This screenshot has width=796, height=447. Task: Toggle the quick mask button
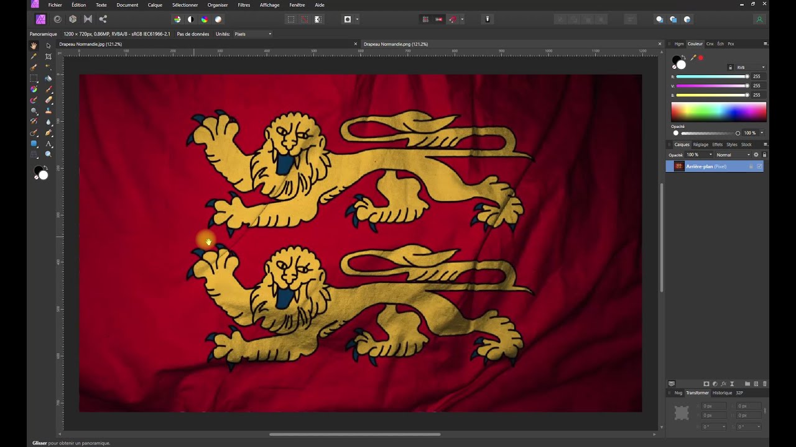tap(348, 19)
